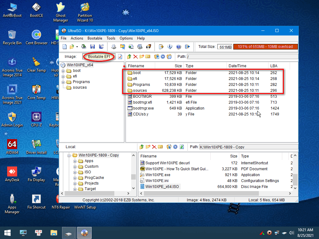This screenshot has height=239, width=319.
Task: Click the Up folder icon in Local pane
Action: click(142, 147)
